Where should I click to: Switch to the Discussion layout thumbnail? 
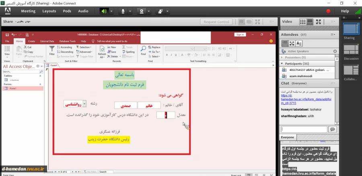351,50
